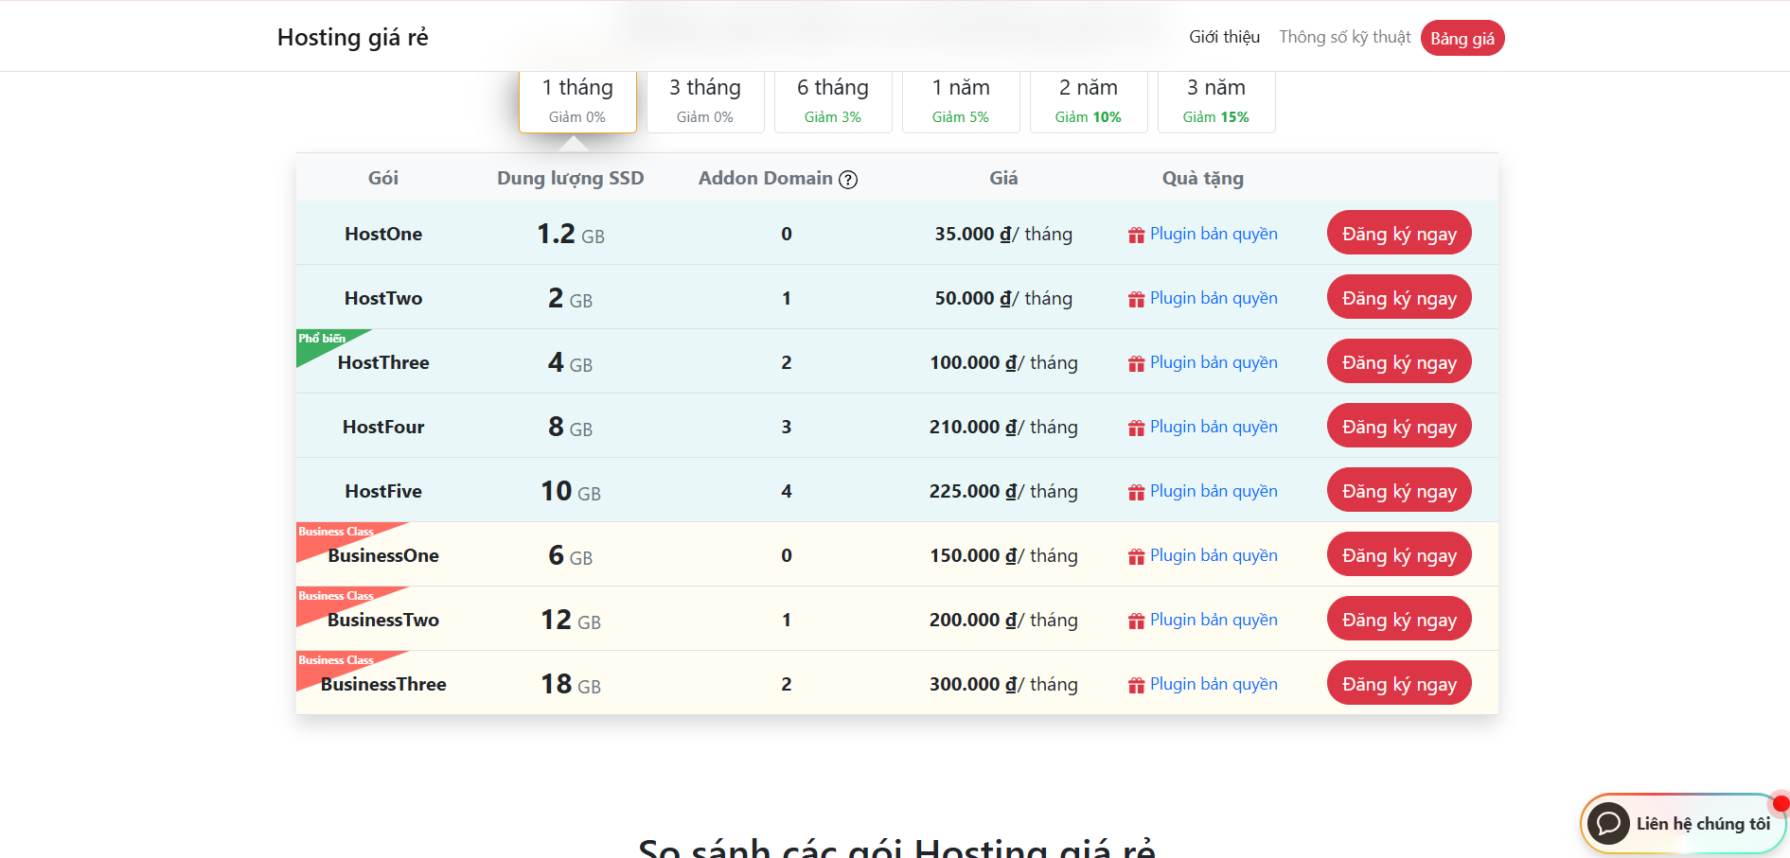Image resolution: width=1790 pixels, height=858 pixels.
Task: Click the chat bubble icon in contact widget
Action: pyautogui.click(x=1607, y=823)
